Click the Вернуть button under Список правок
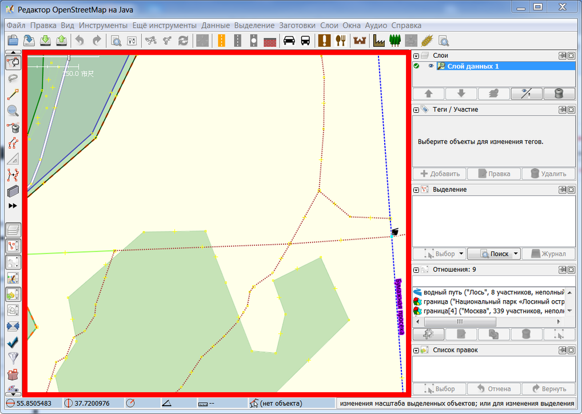582x414 pixels. [x=549, y=388]
